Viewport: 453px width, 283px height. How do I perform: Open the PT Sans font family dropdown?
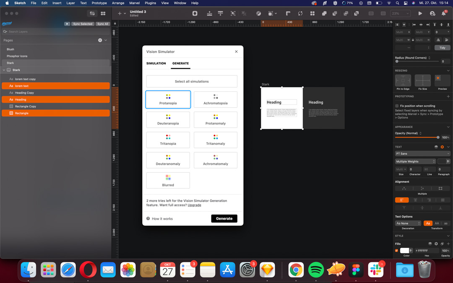[423, 153]
